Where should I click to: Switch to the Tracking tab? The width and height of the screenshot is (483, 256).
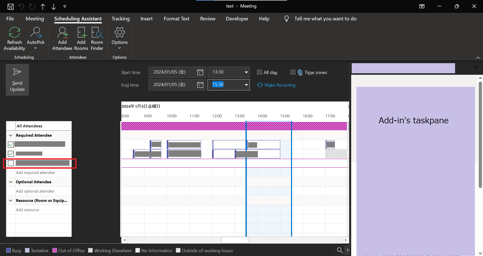tap(120, 19)
